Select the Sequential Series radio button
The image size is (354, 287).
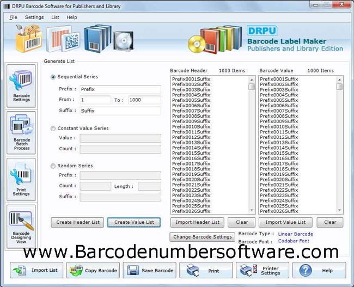pyautogui.click(x=53, y=77)
